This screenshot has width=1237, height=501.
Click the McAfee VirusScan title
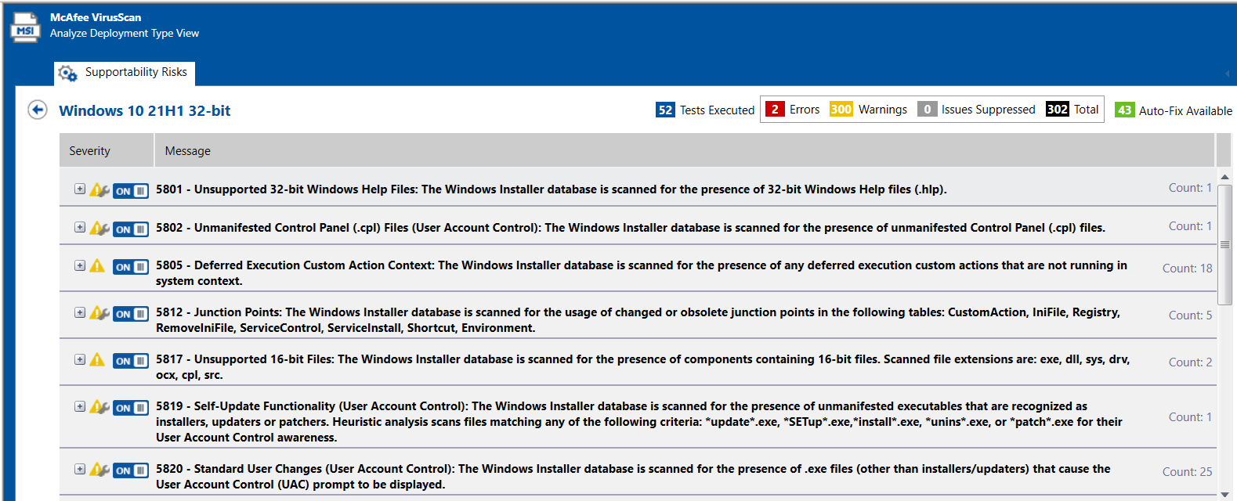coord(96,17)
